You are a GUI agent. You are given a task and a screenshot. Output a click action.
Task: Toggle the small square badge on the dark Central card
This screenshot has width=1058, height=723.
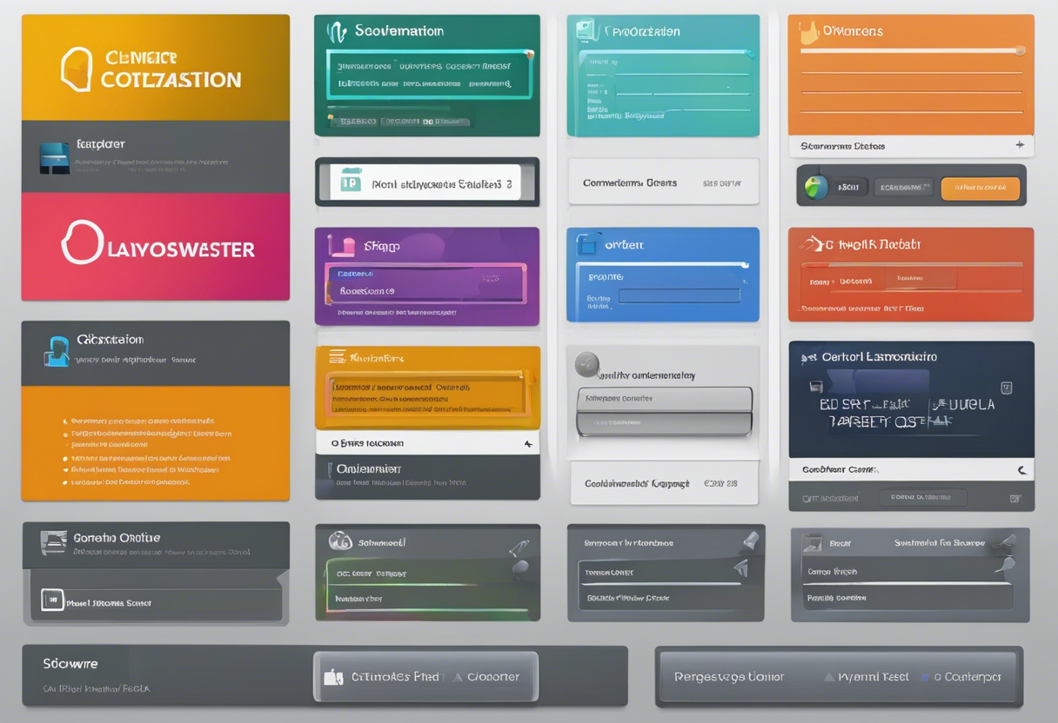coord(1007,387)
